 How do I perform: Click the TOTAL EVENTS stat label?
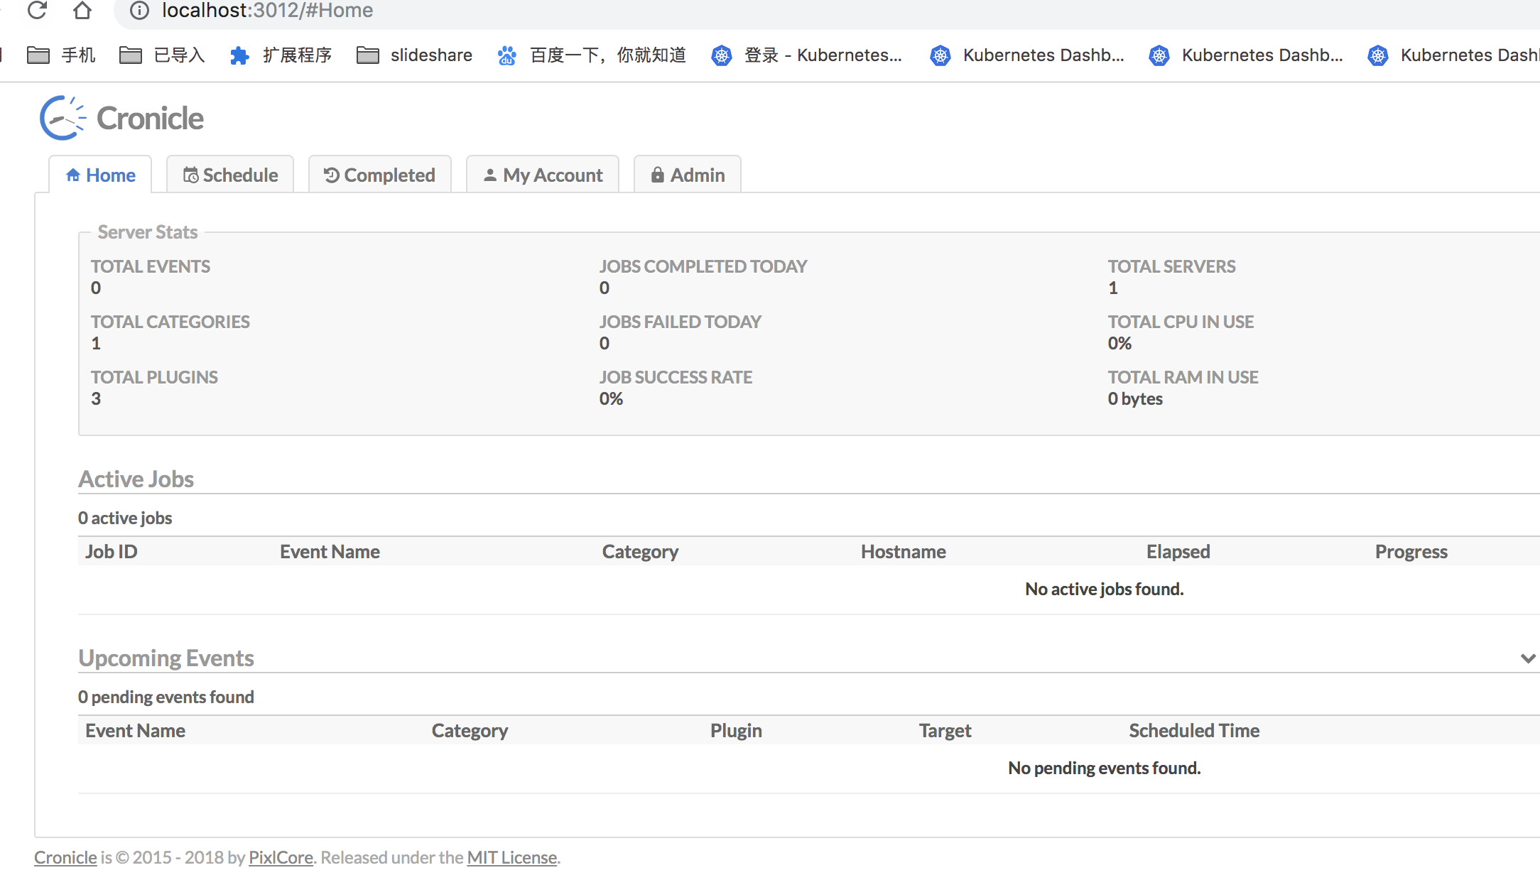point(151,266)
